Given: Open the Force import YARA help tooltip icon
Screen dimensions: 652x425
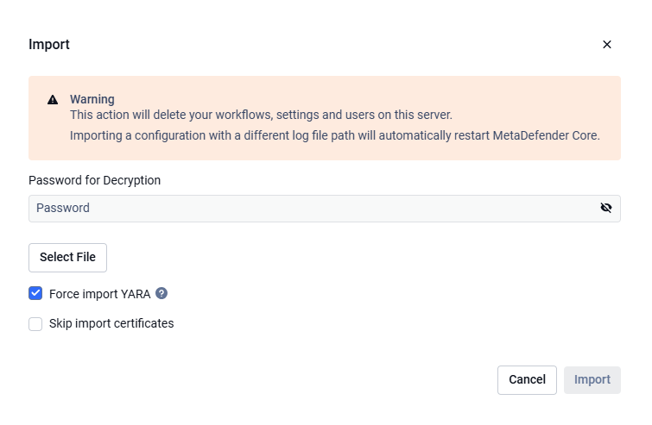Looking at the screenshot, I should (x=161, y=293).
